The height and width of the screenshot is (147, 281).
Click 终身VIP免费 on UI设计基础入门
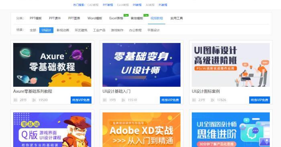pyautogui.click(x=170, y=100)
